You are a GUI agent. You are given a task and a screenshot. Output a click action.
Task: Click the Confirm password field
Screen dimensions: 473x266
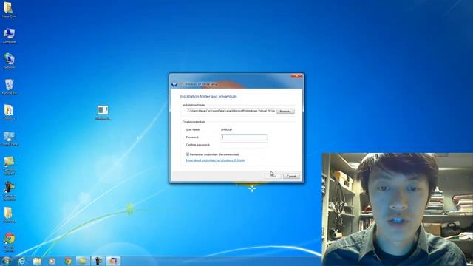click(x=244, y=145)
